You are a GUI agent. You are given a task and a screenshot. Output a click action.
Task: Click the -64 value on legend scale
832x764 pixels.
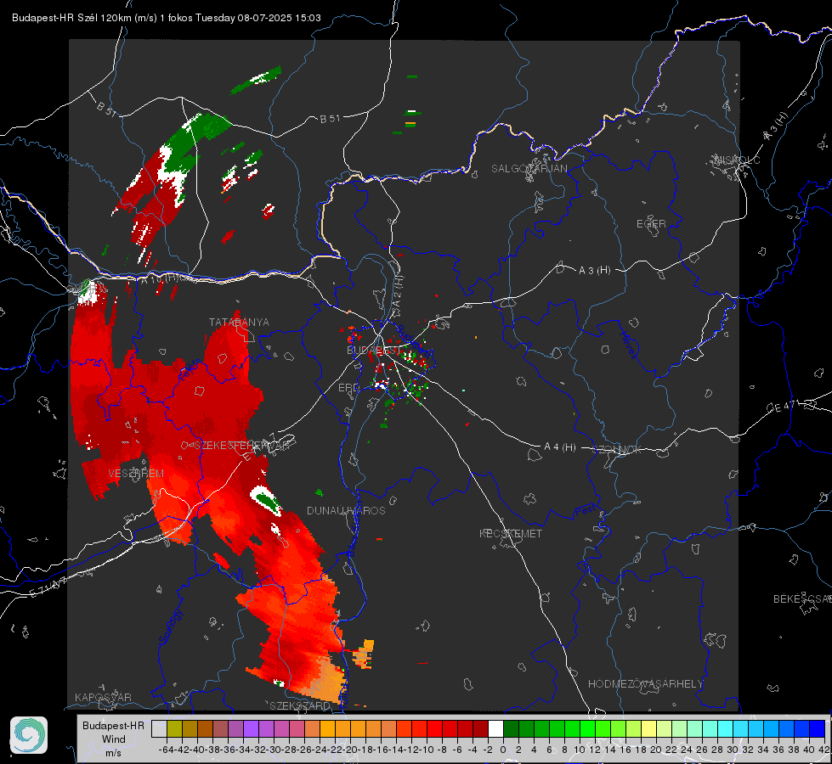(166, 750)
